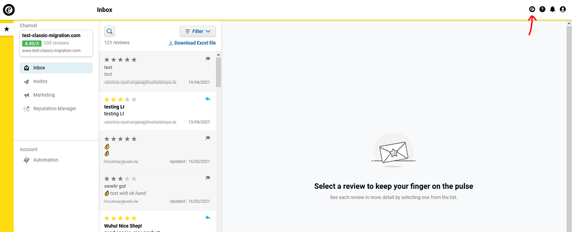This screenshot has height=232, width=572.
Task: Open the 'Wuhu! Nice Shop!' review
Action: pos(158,221)
